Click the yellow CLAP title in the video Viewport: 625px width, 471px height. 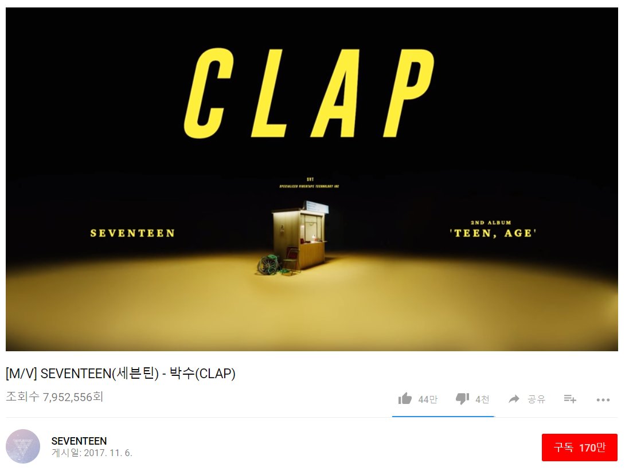[309, 93]
